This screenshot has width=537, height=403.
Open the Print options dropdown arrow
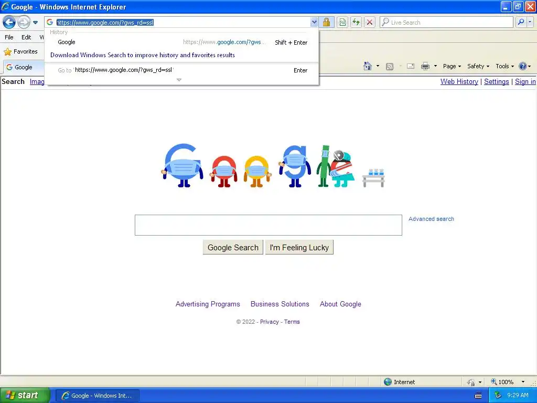coord(435,66)
